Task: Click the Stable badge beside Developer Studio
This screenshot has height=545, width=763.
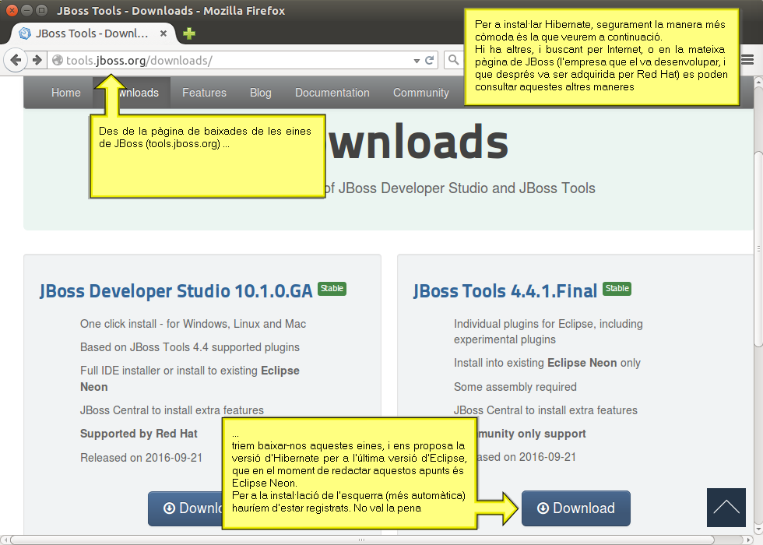Action: coord(332,289)
